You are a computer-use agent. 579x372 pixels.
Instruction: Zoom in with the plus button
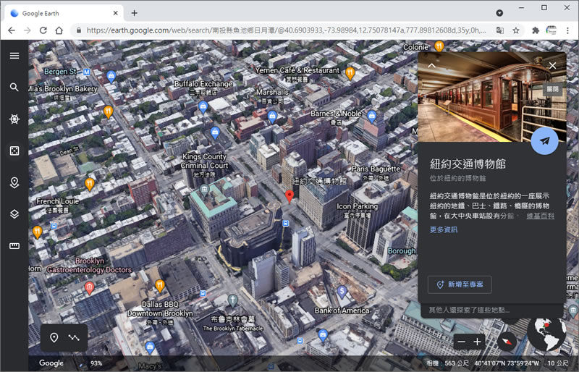pyautogui.click(x=477, y=342)
